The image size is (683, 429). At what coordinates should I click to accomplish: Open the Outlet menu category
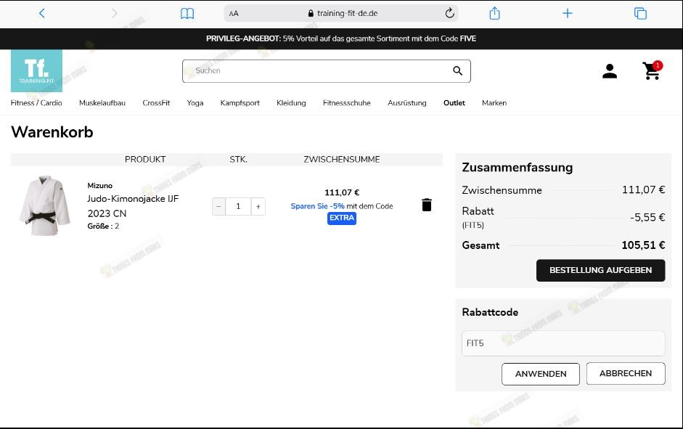pos(454,103)
